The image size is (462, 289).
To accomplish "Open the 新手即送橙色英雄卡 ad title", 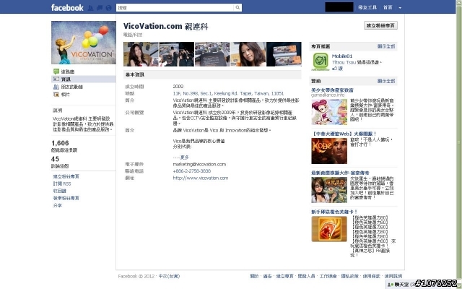I will point(334,212).
